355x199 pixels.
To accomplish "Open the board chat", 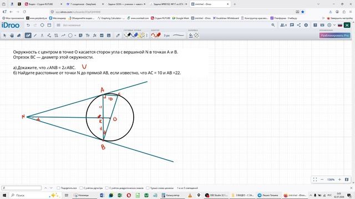I will click(x=292, y=25).
